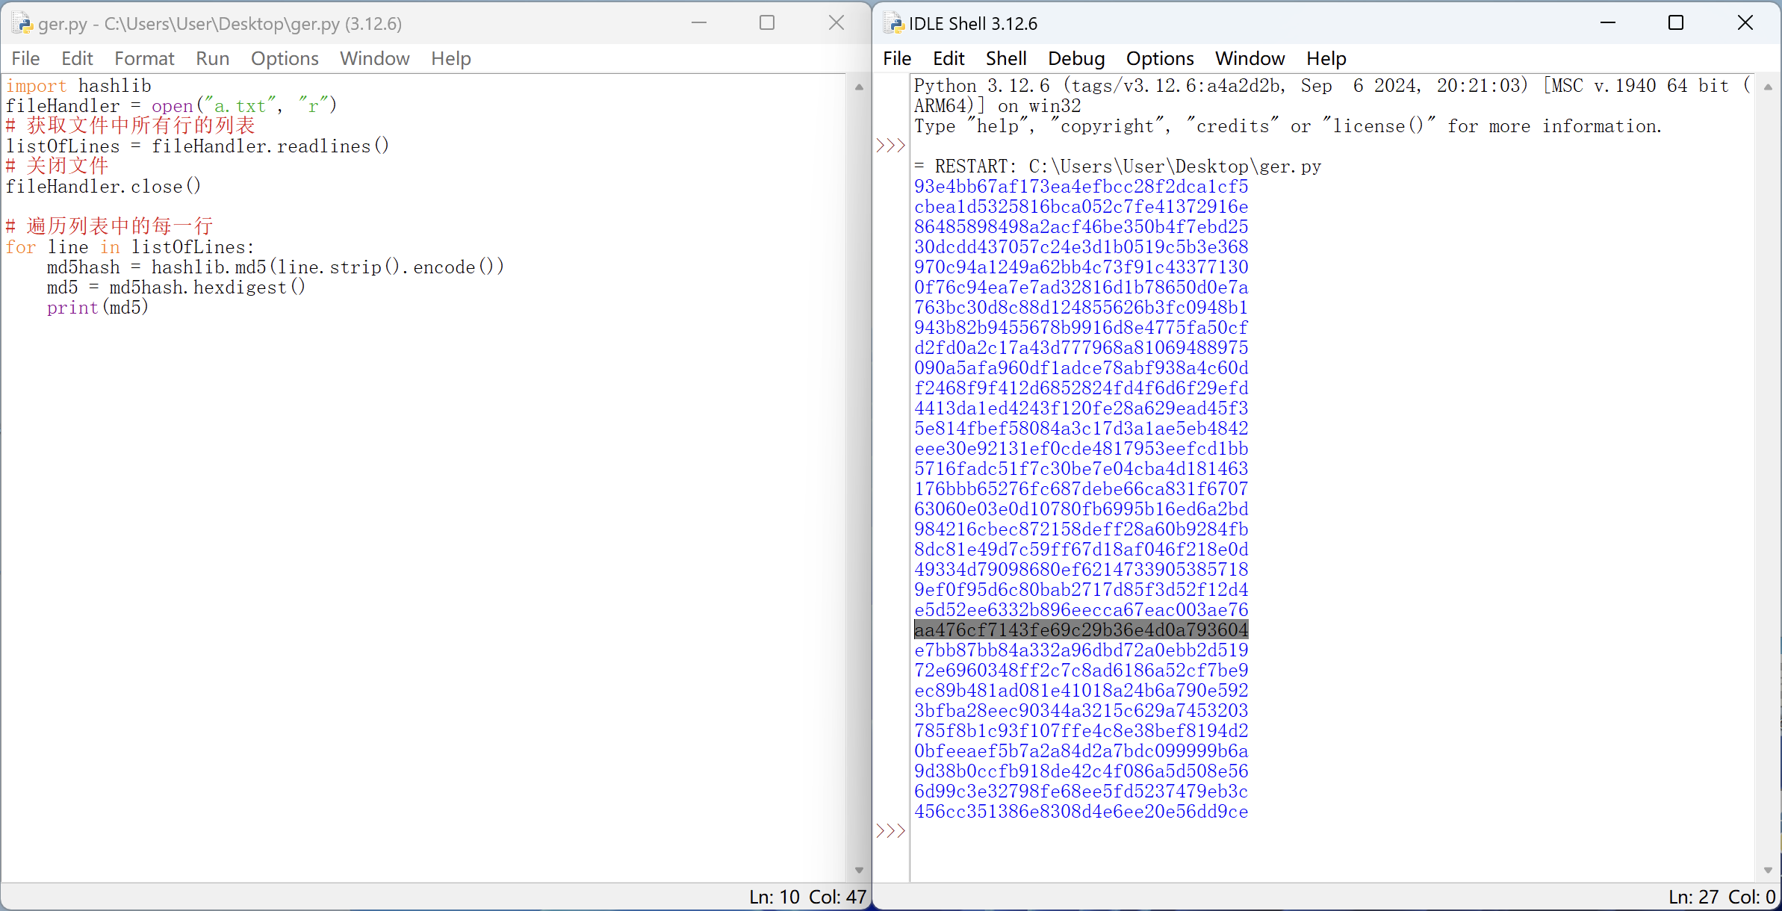Click the highlighted hash line aa476cf7143f
Screen dimensions: 1782x911
coord(1081,630)
